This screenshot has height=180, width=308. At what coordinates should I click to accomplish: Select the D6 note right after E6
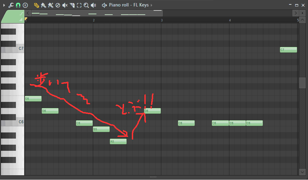pos(50,111)
